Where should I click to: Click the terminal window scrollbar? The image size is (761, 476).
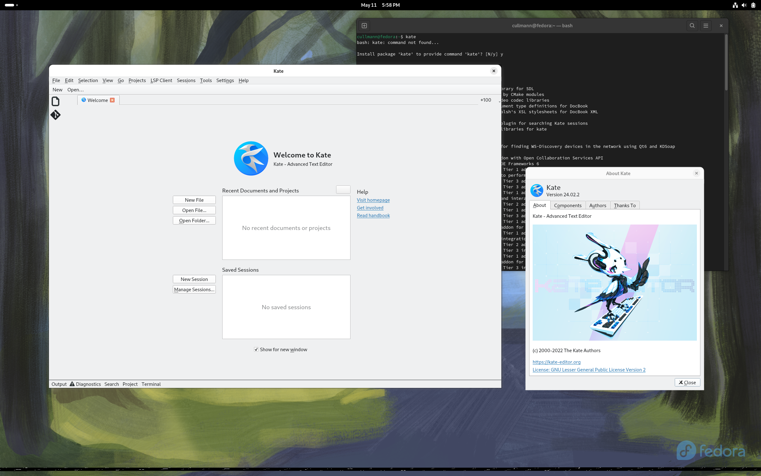tap(726, 63)
